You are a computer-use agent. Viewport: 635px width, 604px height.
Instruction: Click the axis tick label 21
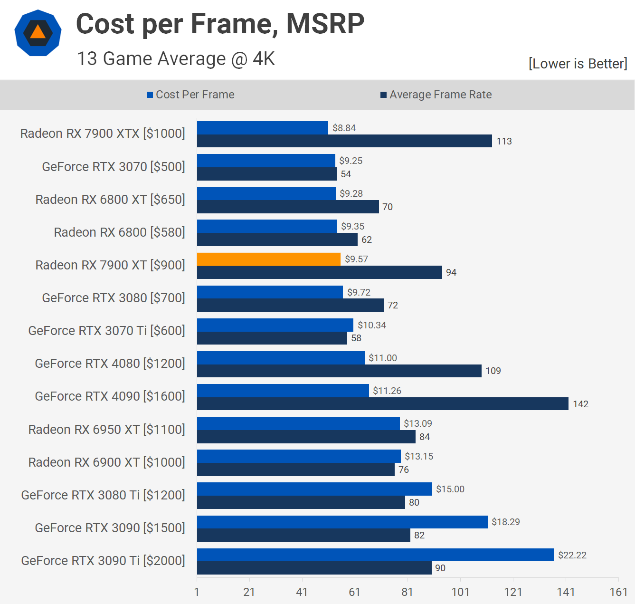click(x=249, y=592)
